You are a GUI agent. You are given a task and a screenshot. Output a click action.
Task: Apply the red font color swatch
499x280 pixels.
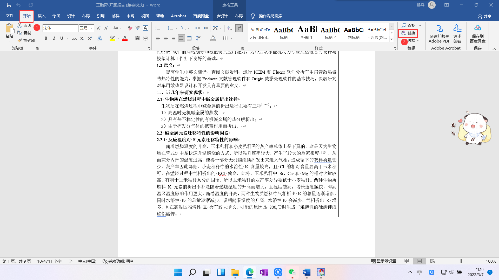[x=125, y=38]
